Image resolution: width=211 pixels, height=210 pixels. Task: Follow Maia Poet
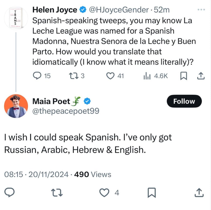184,101
